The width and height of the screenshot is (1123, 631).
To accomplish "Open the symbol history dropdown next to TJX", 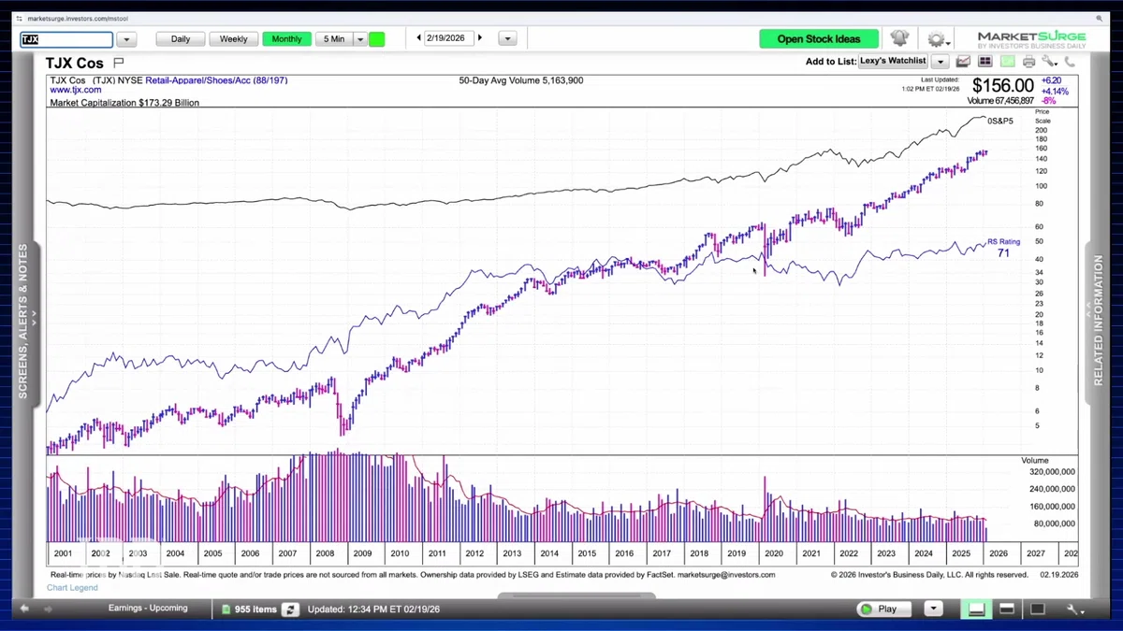I will 127,39.
